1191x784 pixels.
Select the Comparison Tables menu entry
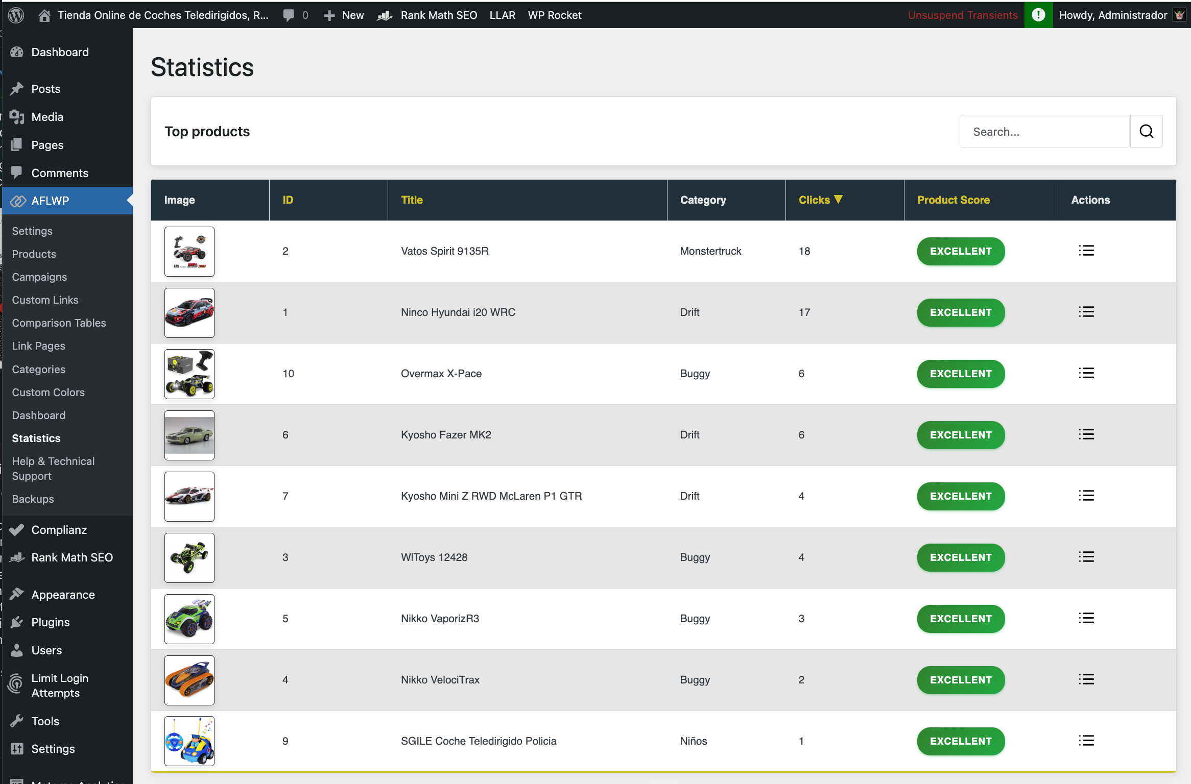pos(59,323)
